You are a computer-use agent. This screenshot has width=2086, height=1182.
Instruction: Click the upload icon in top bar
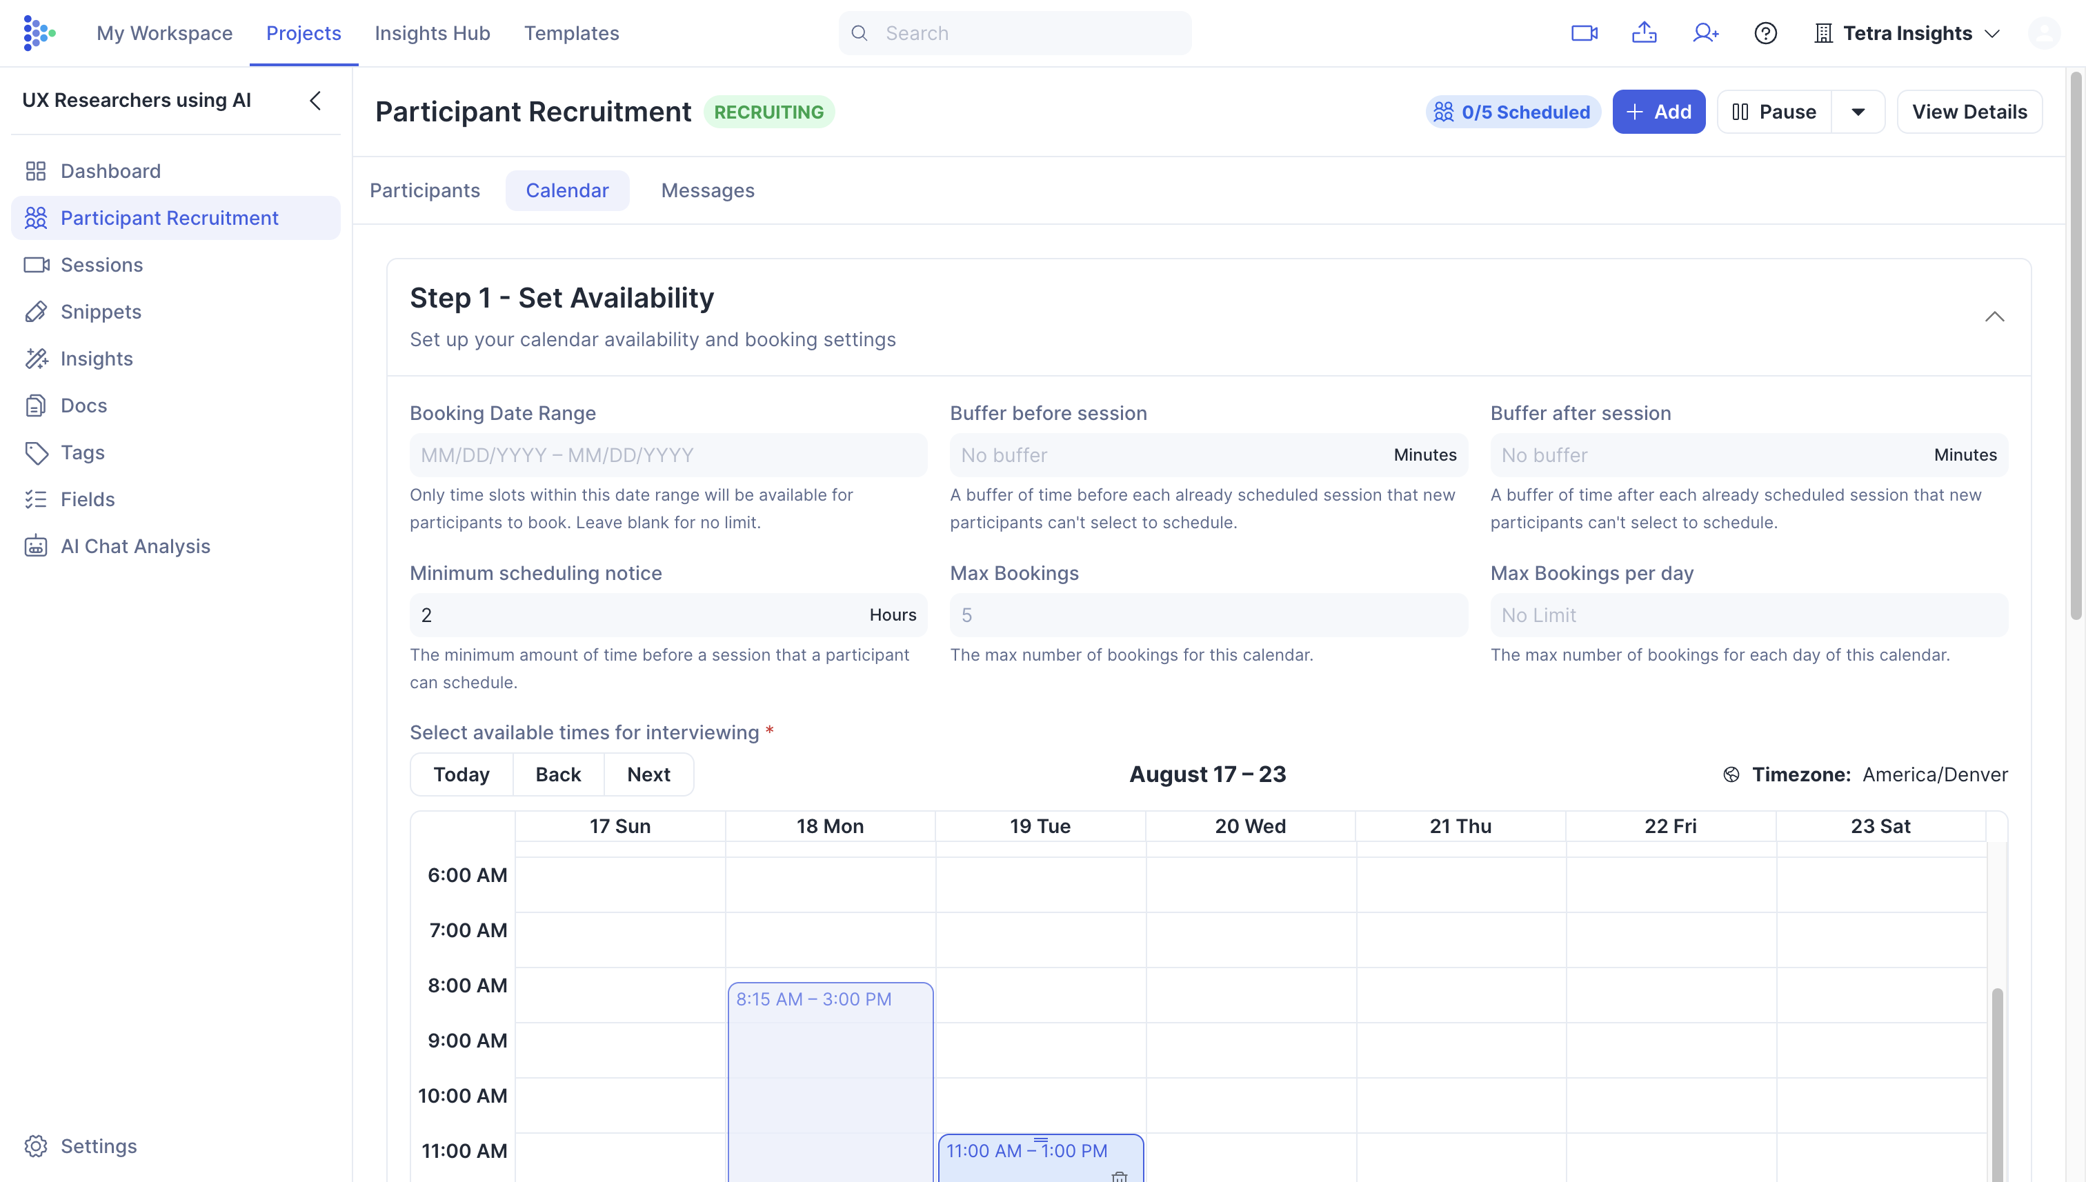pos(1645,32)
